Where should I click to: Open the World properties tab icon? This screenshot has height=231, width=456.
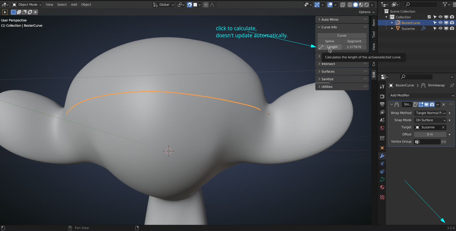click(x=382, y=128)
